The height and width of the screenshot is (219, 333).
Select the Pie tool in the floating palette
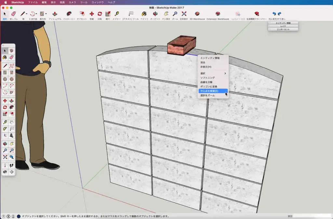(11, 92)
